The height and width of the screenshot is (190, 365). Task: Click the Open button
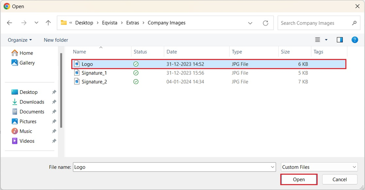[299, 180]
